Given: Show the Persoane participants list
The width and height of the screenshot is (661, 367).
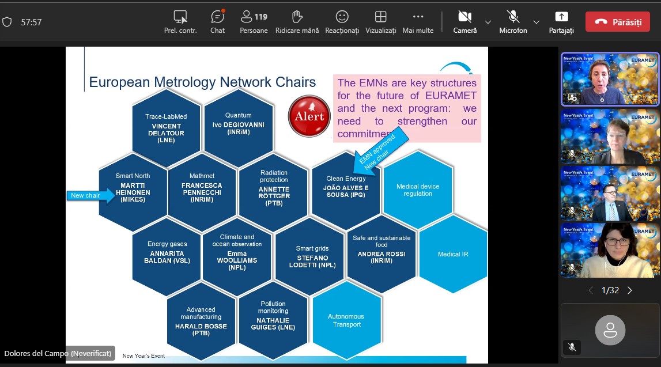Looking at the screenshot, I should click(254, 21).
